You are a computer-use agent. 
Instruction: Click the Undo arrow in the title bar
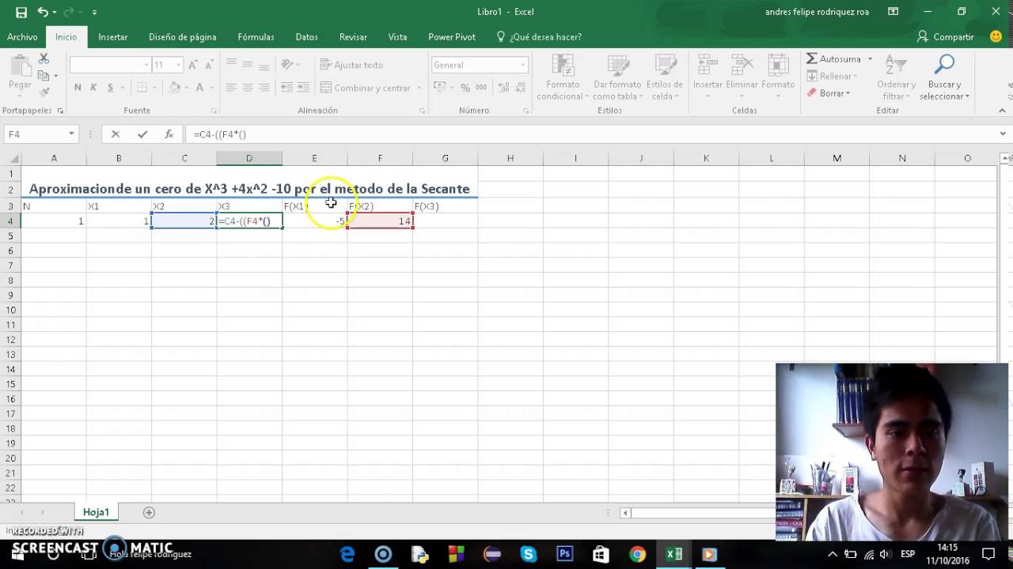coord(43,12)
